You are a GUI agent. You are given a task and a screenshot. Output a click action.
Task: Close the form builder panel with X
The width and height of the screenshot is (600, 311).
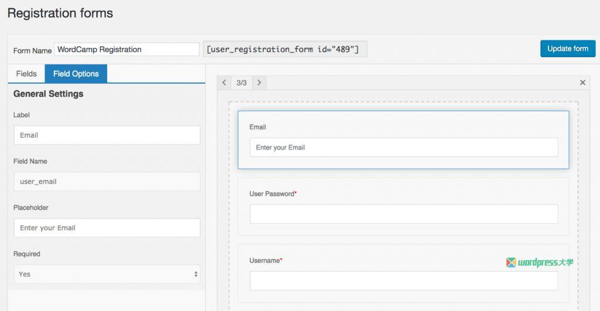point(582,83)
